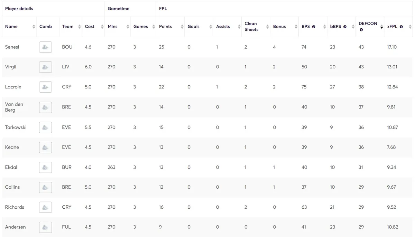Select player name Tarkowski
The width and height of the screenshot is (415, 237).
pyautogui.click(x=16, y=127)
